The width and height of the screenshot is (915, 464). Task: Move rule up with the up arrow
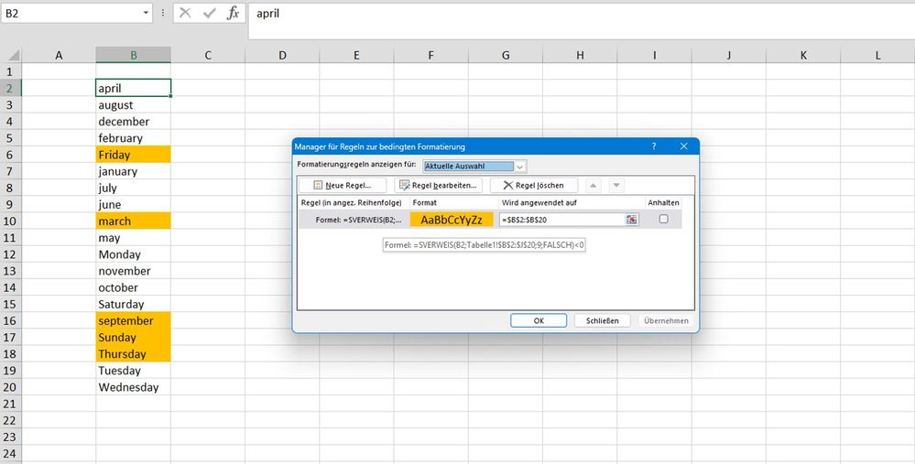click(593, 186)
